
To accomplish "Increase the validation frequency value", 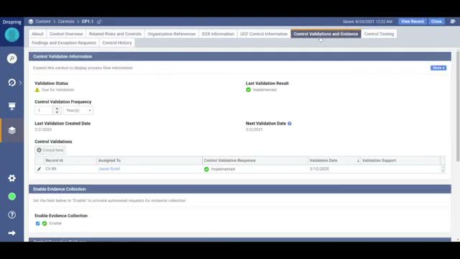I will pos(57,109).
